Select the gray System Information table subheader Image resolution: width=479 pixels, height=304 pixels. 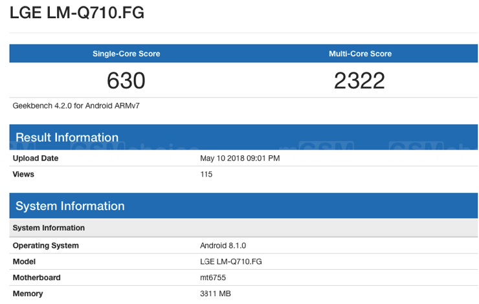pos(243,228)
